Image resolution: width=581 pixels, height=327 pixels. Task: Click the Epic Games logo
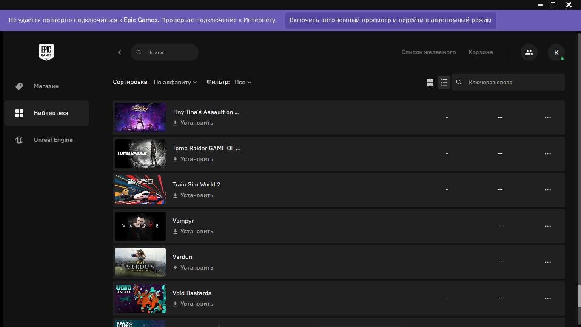click(46, 52)
